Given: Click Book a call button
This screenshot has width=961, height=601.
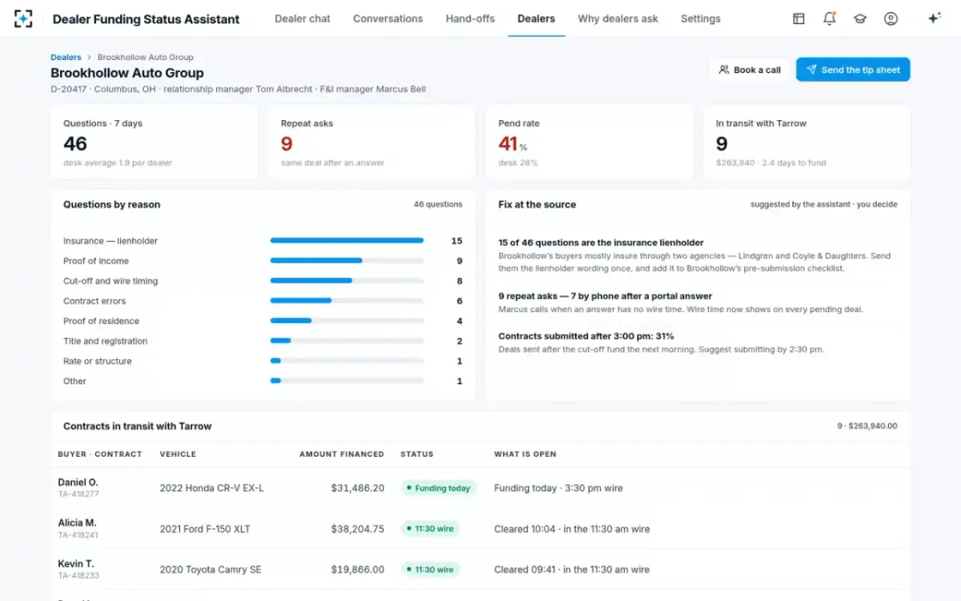Looking at the screenshot, I should click(x=750, y=70).
